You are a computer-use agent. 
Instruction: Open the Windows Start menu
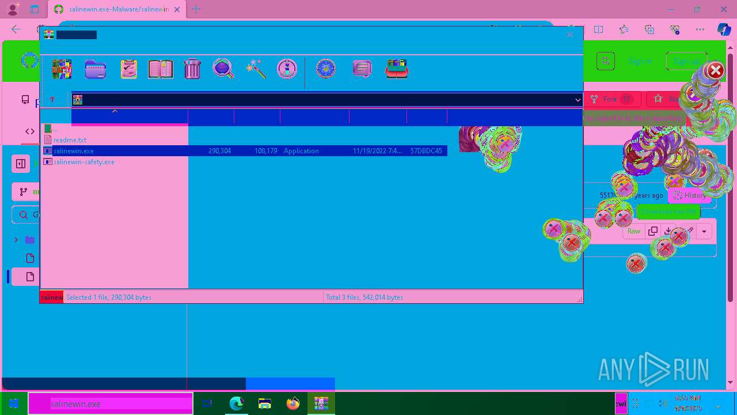coord(14,403)
